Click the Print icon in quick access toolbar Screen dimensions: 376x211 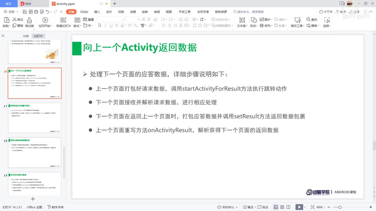pos(36,12)
